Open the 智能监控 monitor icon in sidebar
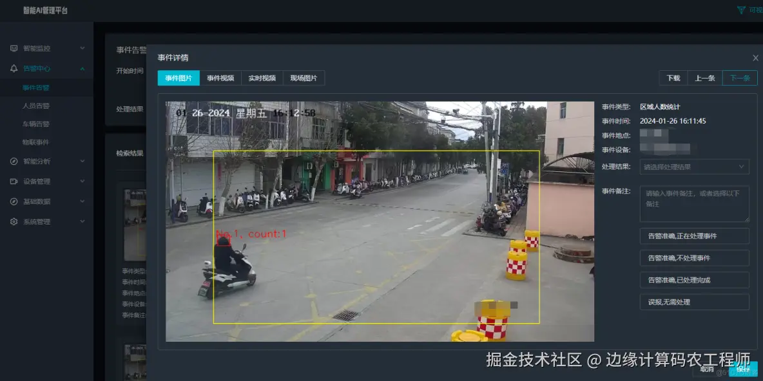Viewport: 763px width, 381px height. pos(13,48)
